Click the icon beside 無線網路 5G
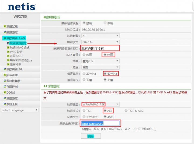194x144 pixels. pos(5,69)
